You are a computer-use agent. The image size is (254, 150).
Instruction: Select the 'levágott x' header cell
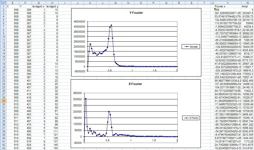pyautogui.click(x=39, y=6)
